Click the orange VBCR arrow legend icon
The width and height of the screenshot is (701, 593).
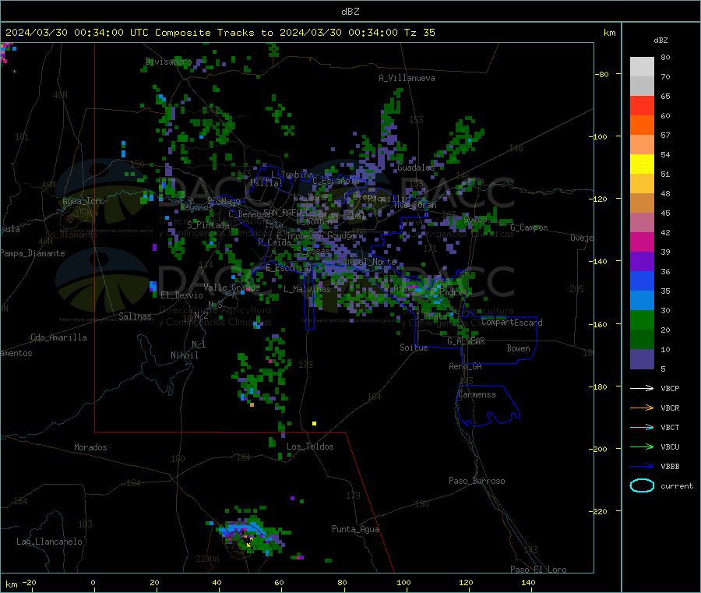(x=642, y=408)
